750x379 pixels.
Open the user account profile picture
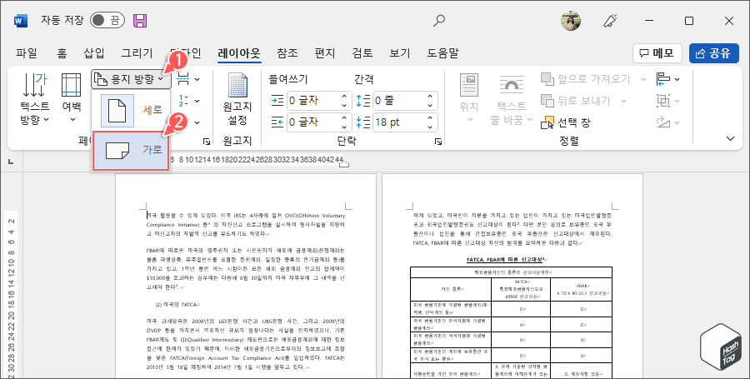(x=571, y=21)
